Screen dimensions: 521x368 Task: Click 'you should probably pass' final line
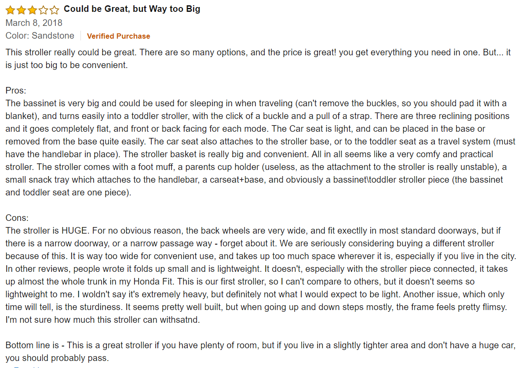pyautogui.click(x=57, y=358)
